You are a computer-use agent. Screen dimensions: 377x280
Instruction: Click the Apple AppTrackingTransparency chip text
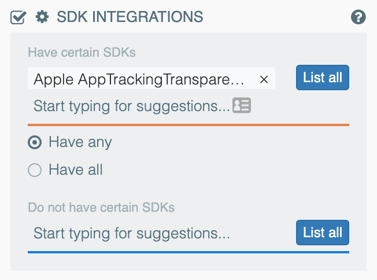139,80
